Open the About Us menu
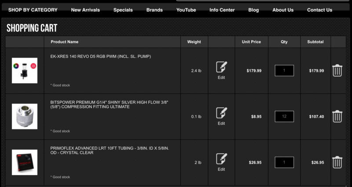 [x=283, y=10]
